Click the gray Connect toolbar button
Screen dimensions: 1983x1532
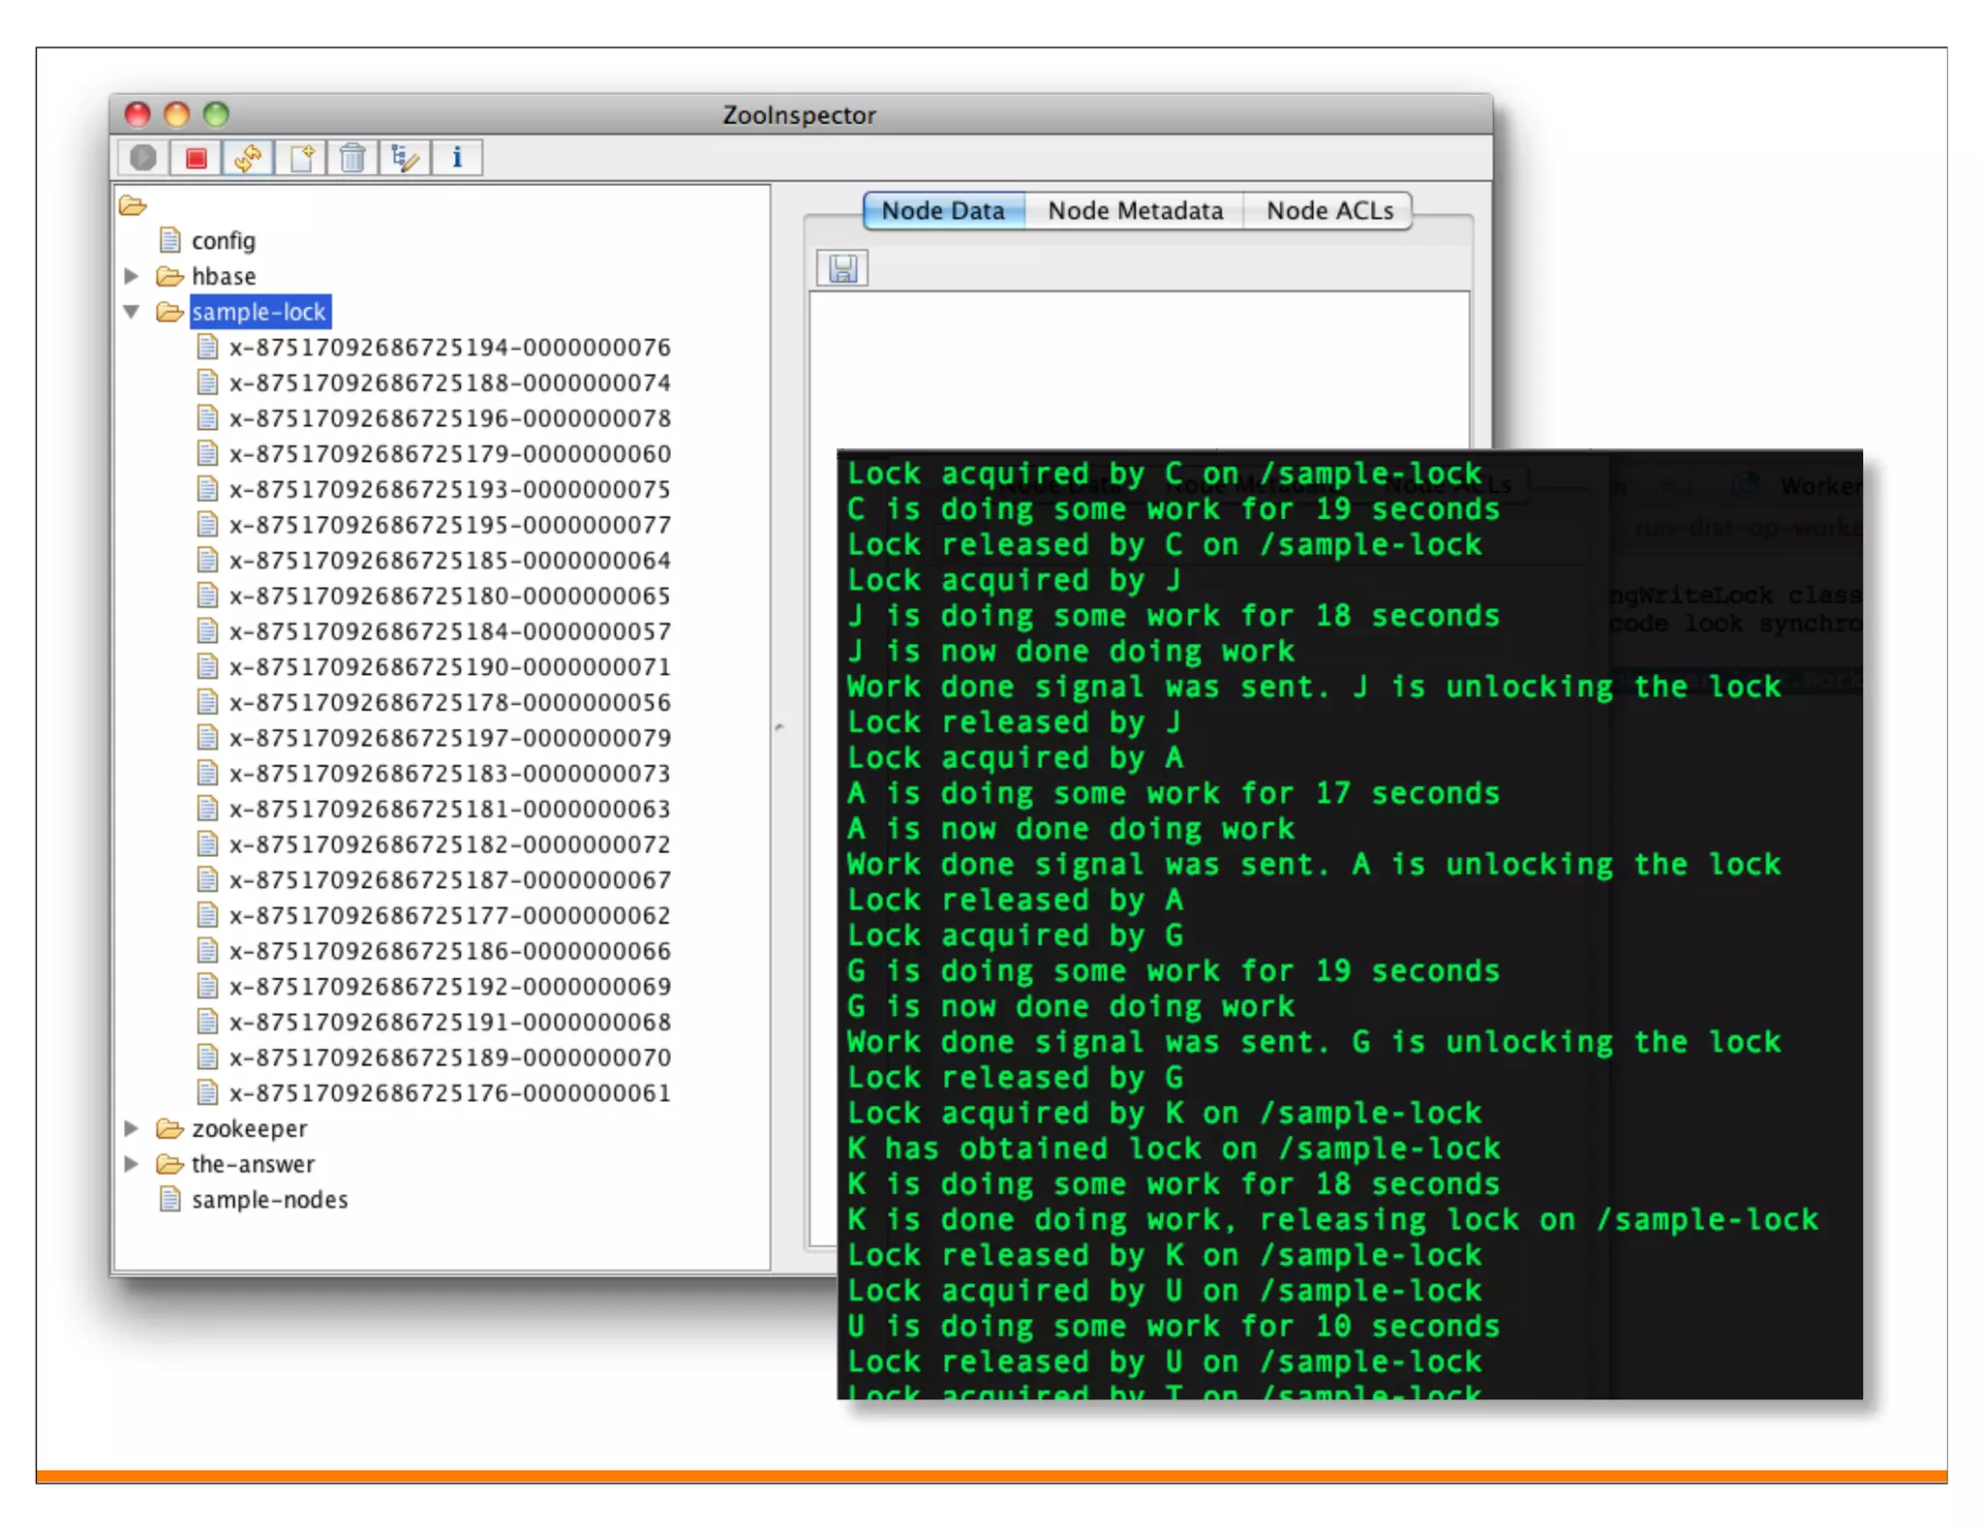pyautogui.click(x=143, y=158)
